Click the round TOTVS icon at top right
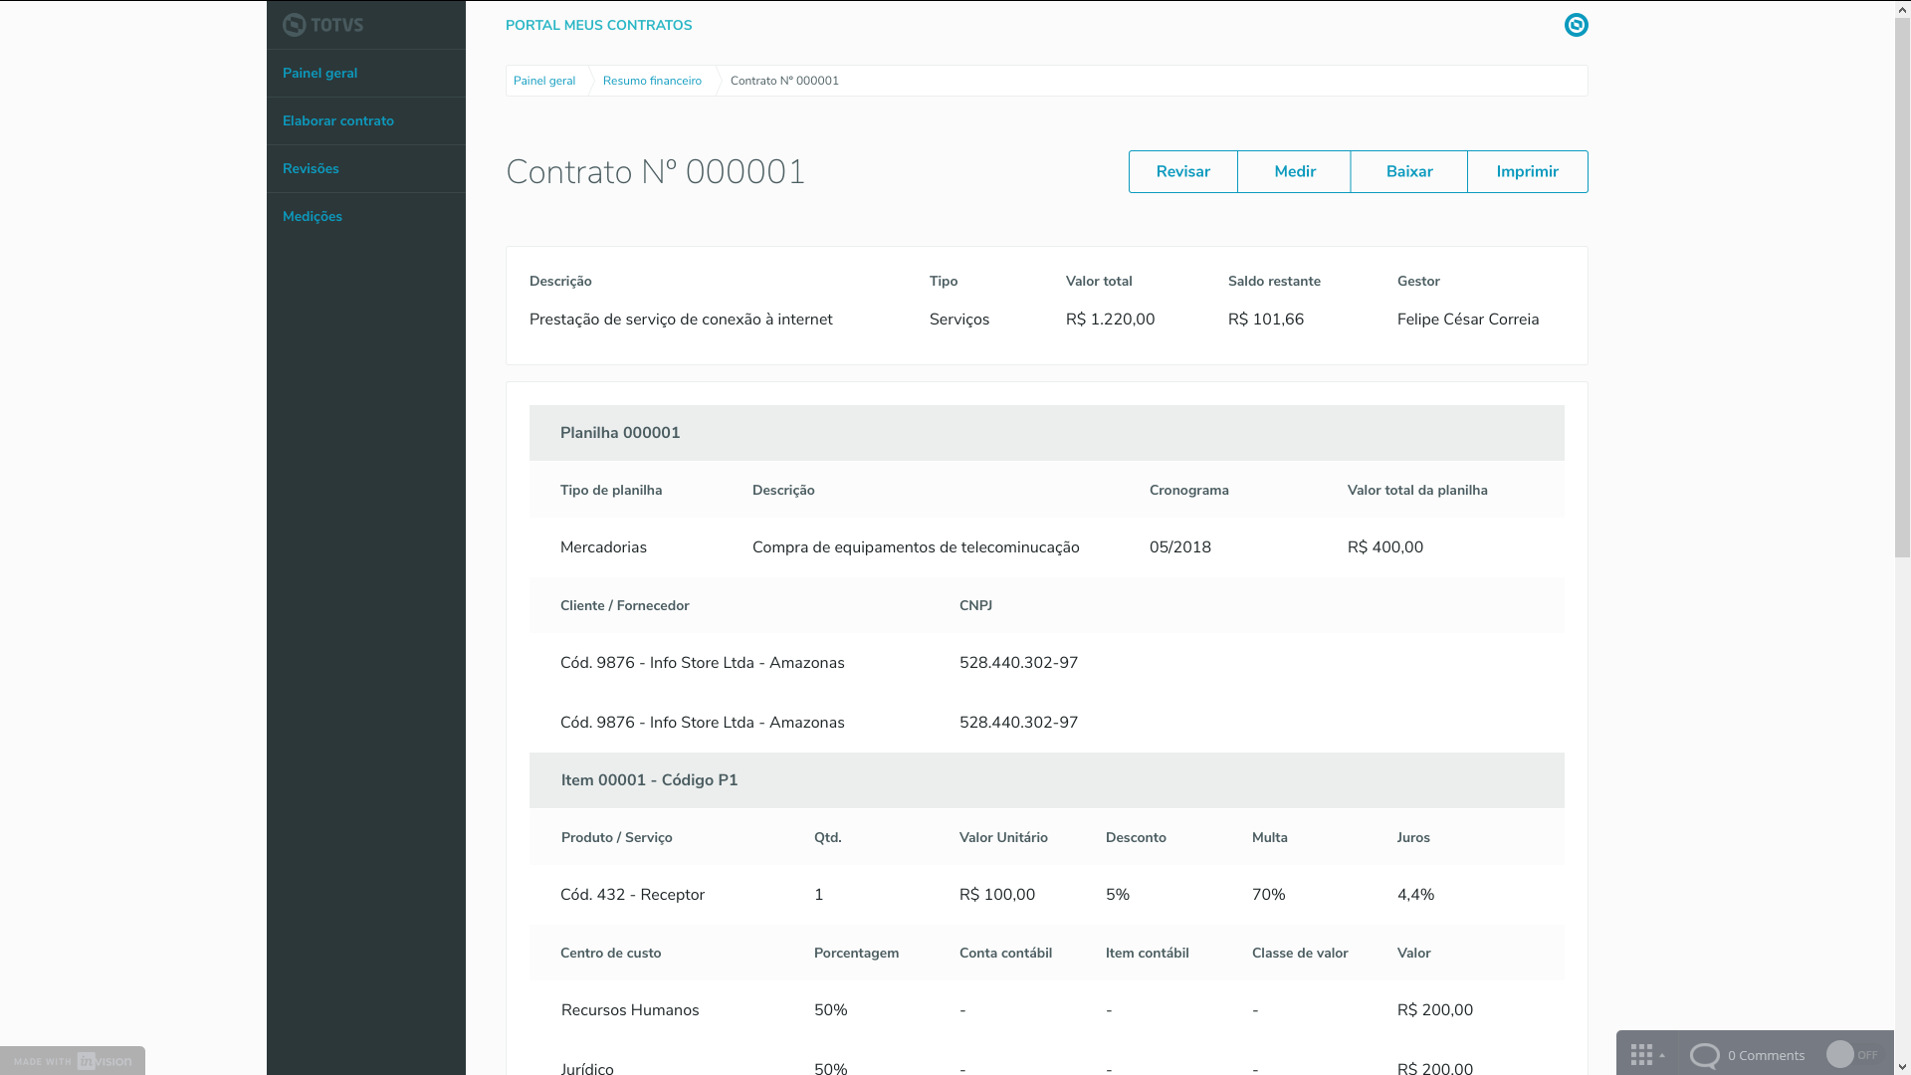The width and height of the screenshot is (1911, 1075). coord(1576,25)
